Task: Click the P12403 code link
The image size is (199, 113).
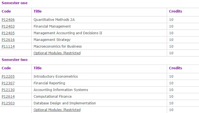Action: [8, 26]
